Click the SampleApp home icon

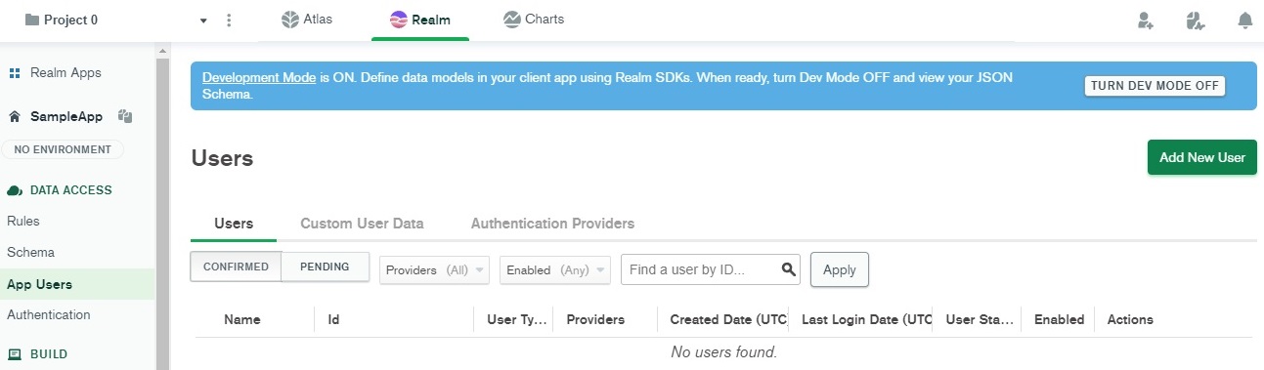tap(15, 116)
